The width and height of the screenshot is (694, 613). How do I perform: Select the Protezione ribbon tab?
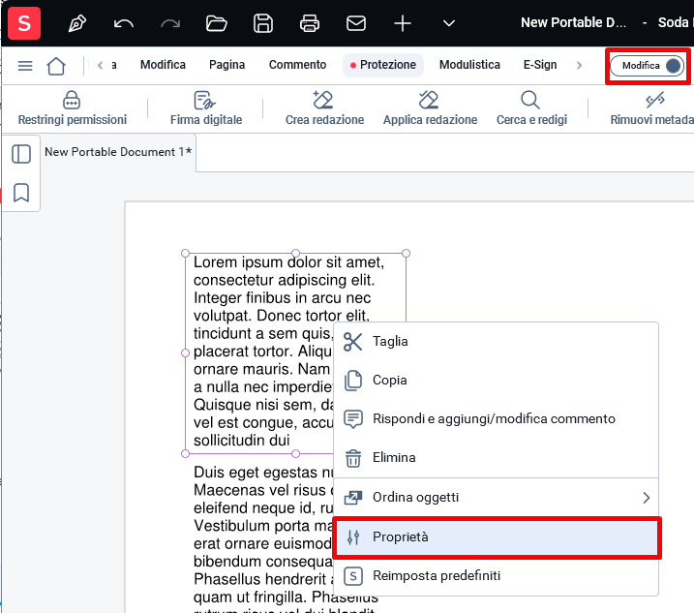pyautogui.click(x=383, y=65)
